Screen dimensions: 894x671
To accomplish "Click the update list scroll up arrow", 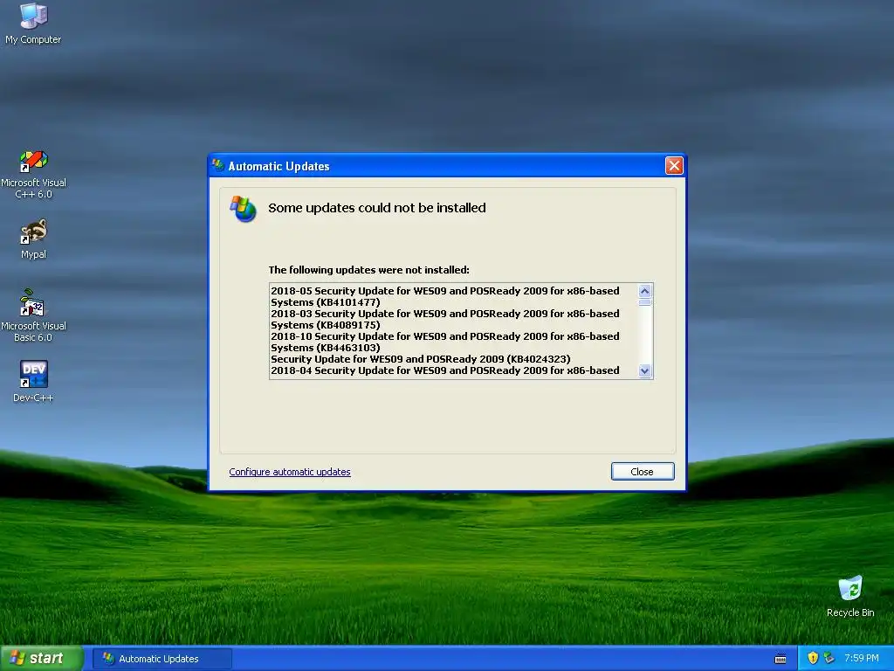I will click(x=644, y=291).
